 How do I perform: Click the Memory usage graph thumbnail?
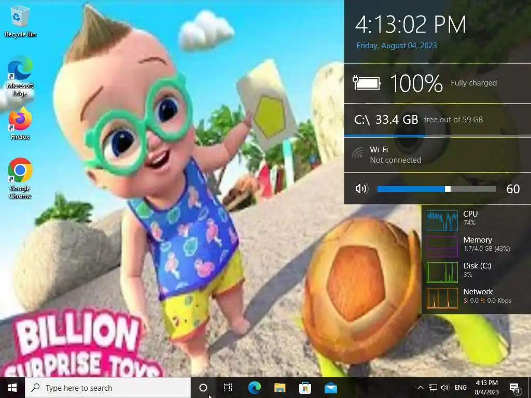click(442, 246)
